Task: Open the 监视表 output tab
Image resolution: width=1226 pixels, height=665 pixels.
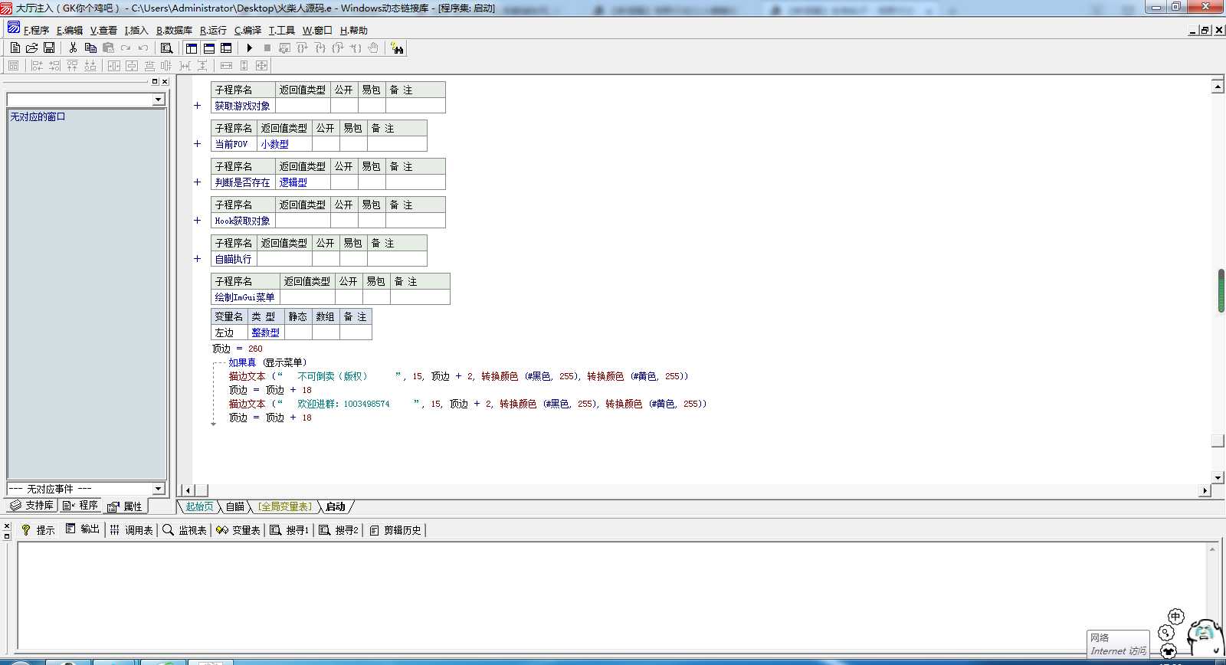Action: pyautogui.click(x=185, y=529)
